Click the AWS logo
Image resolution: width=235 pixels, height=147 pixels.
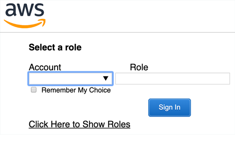[24, 15]
